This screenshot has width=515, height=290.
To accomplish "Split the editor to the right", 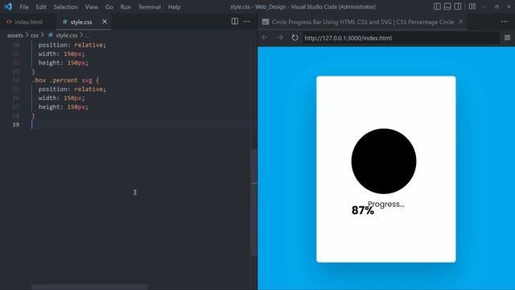I will 234,22.
